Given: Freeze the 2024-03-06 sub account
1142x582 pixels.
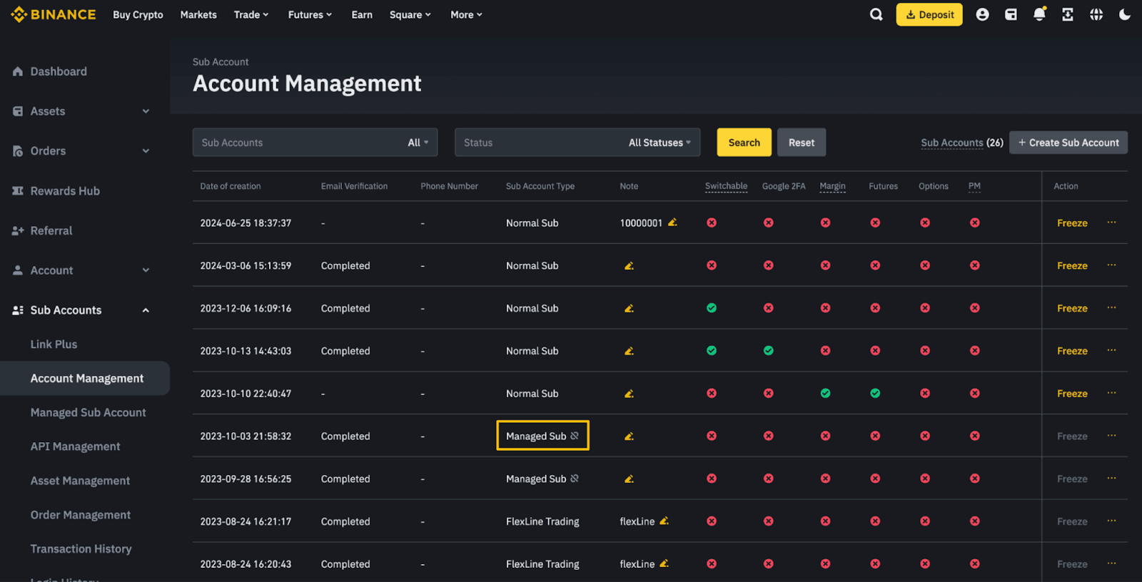Looking at the screenshot, I should tap(1072, 265).
